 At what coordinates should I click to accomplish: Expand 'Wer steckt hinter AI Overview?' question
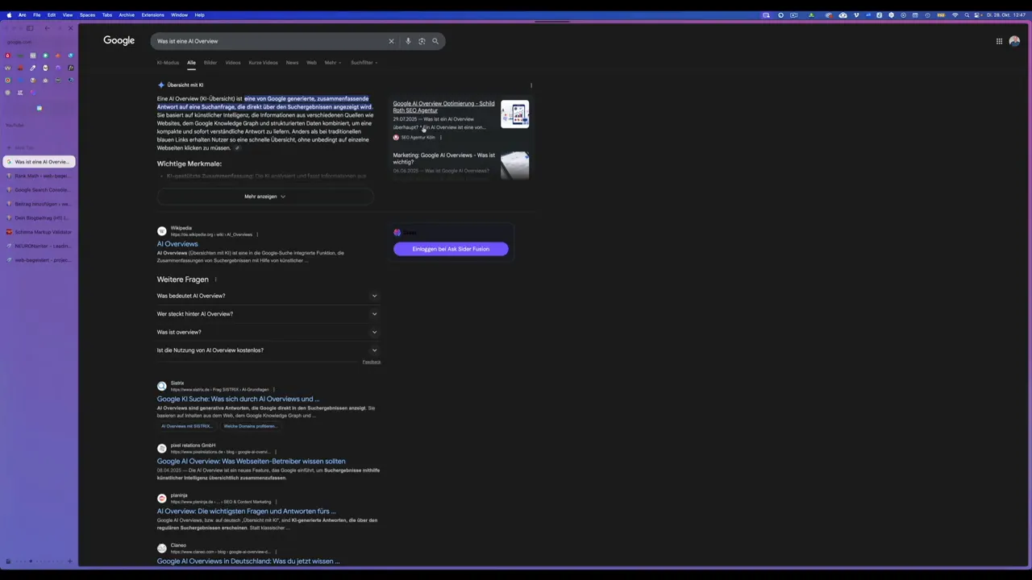coord(266,314)
